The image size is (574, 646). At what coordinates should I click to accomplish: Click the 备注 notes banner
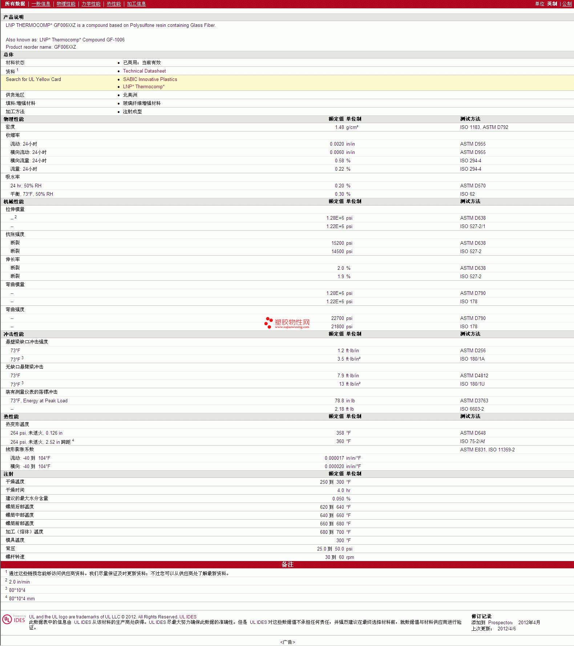(x=287, y=564)
